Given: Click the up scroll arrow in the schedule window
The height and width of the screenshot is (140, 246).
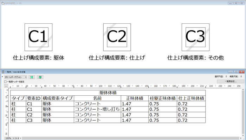Looking at the screenshot, I should click(x=243, y=89).
